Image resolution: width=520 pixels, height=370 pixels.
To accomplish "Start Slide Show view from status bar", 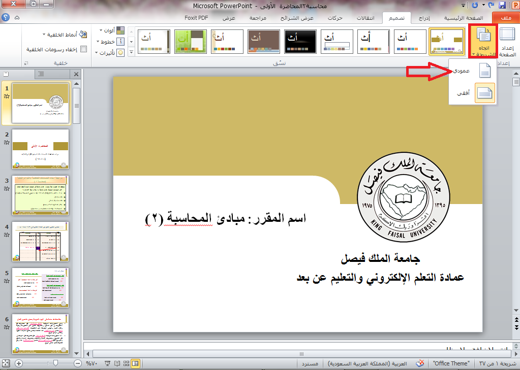I will tap(107, 363).
